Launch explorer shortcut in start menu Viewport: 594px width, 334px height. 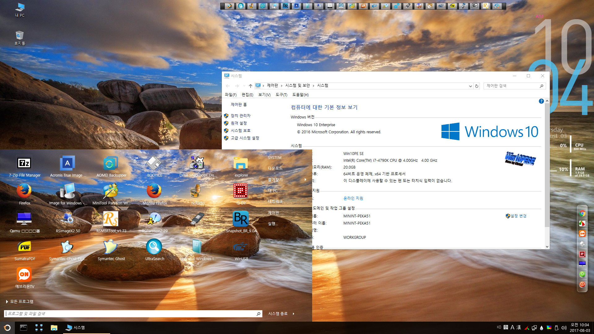click(x=241, y=167)
